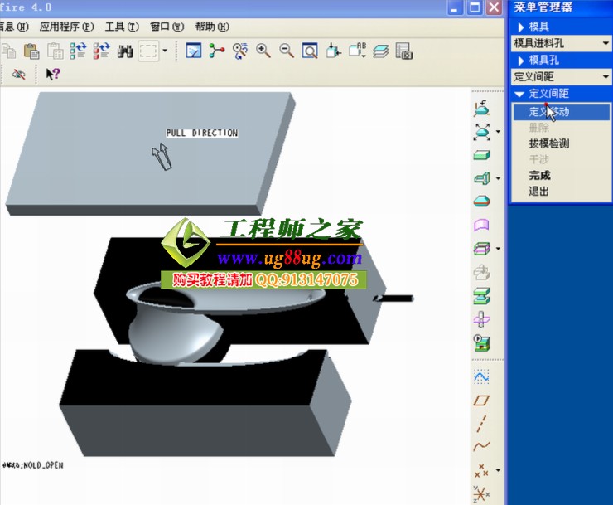The image size is (613, 505).
Task: Click the layers stack icon in toolbar
Action: pos(381,51)
